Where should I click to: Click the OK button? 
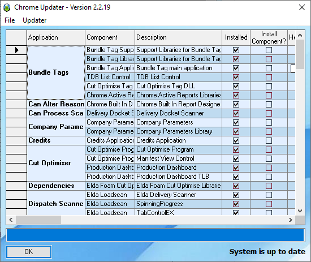[29, 252]
